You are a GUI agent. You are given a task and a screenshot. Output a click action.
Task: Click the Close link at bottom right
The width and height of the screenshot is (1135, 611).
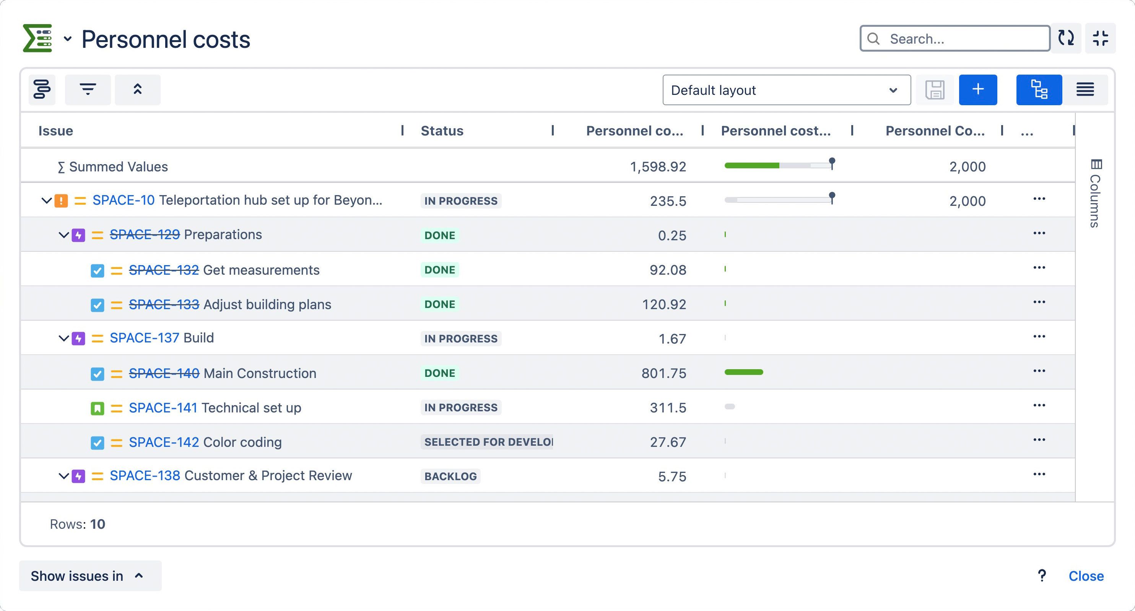coord(1086,576)
